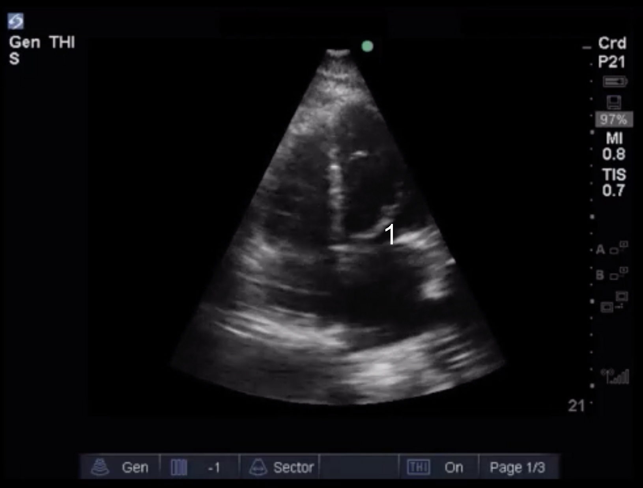The image size is (643, 488).
Task: Click the Gen optimization probe icon
Action: (x=100, y=467)
